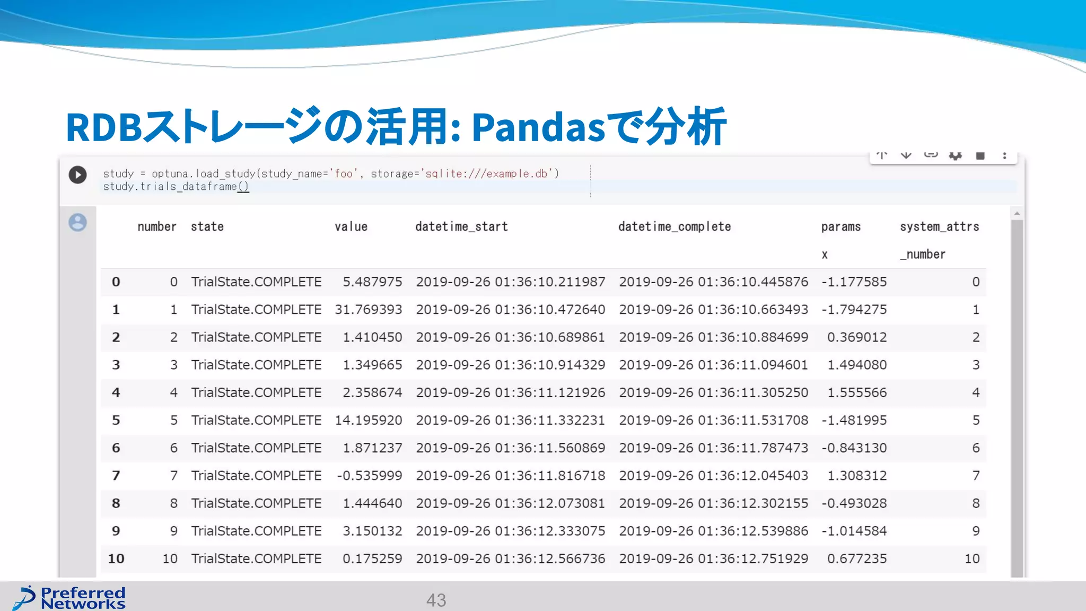Click params x cell 0.369012
This screenshot has height=611, width=1086.
coord(857,337)
